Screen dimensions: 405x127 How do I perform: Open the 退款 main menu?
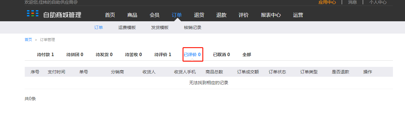[x=222, y=15]
